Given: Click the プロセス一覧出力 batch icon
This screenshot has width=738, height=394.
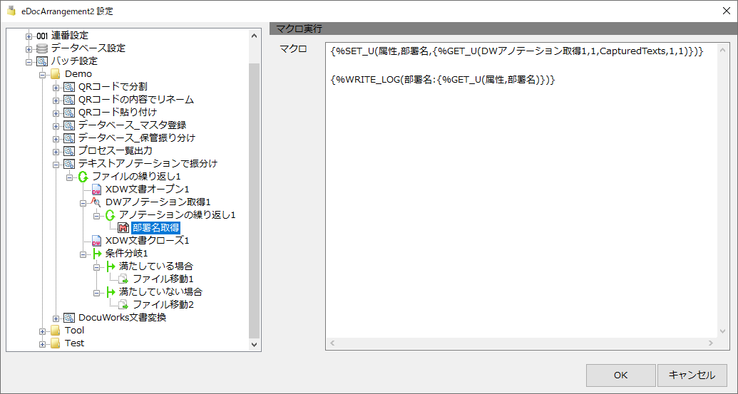Looking at the screenshot, I should (x=69, y=151).
